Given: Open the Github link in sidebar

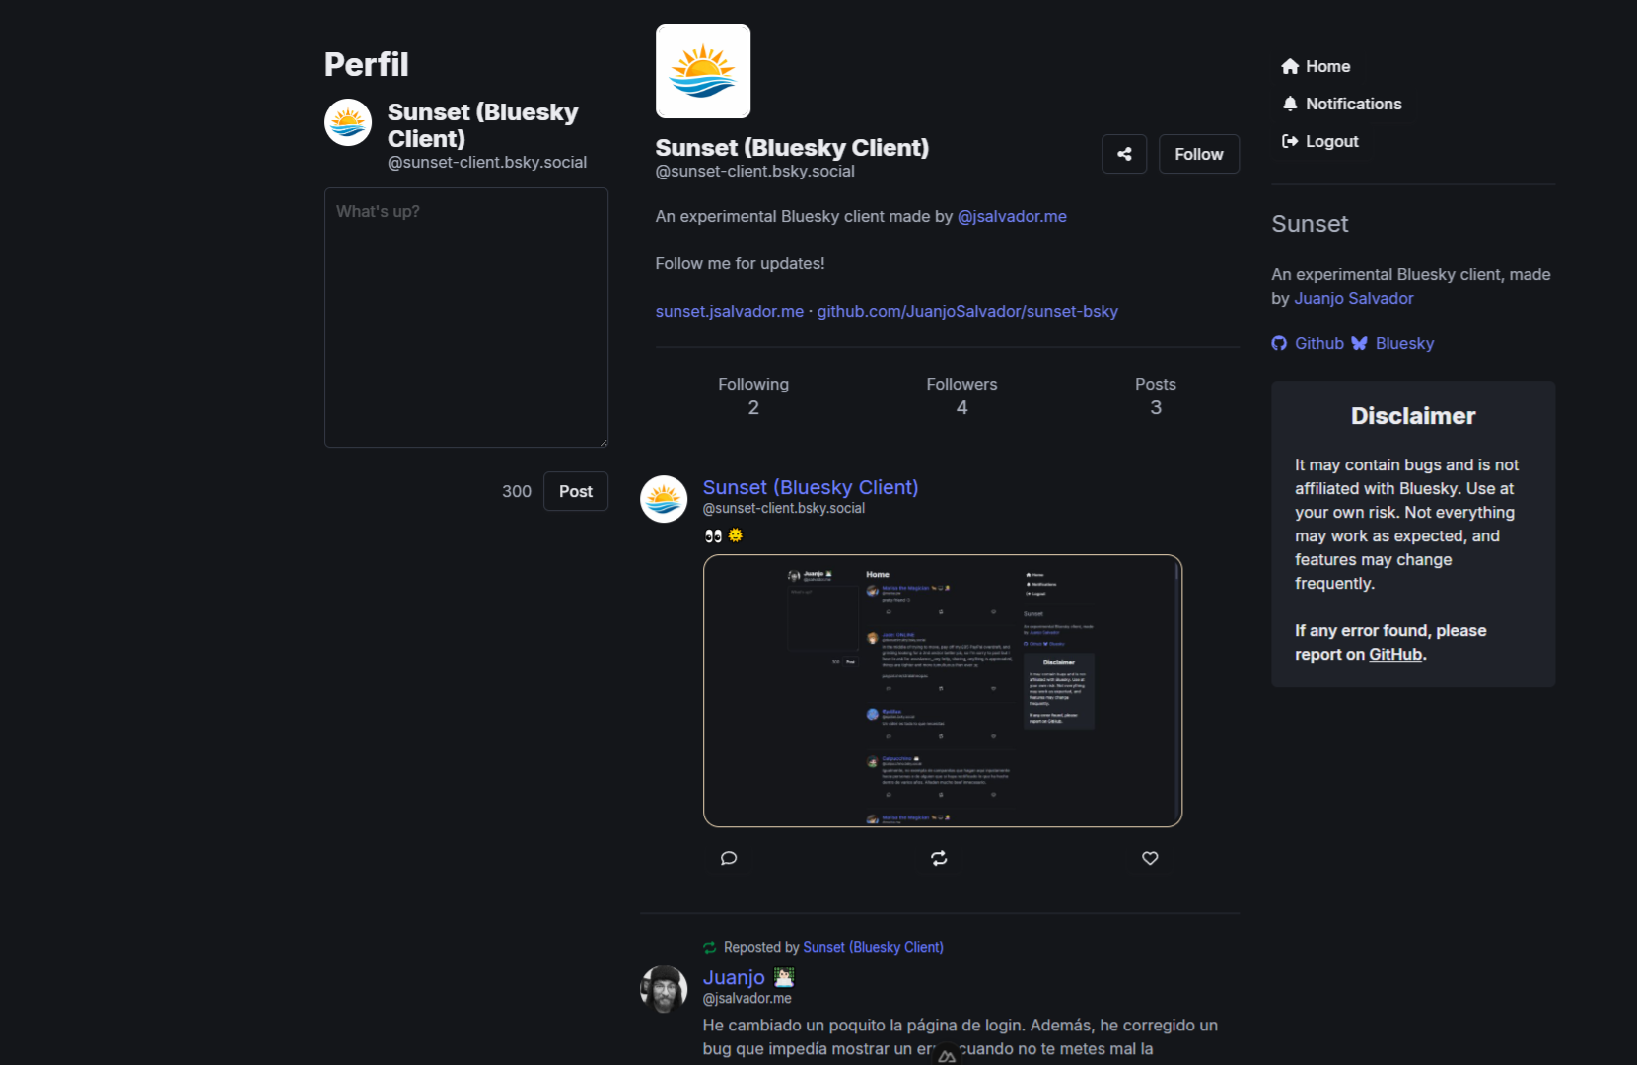Looking at the screenshot, I should (1309, 343).
